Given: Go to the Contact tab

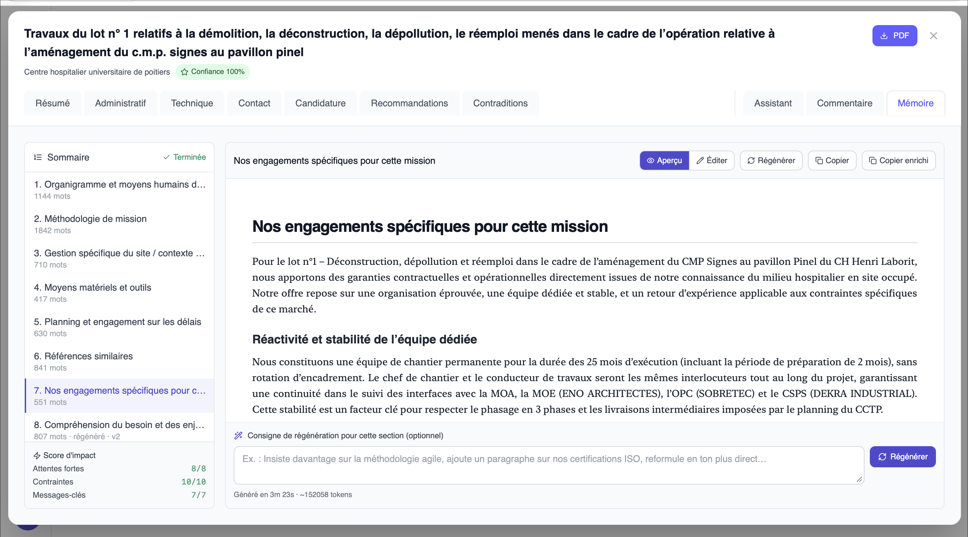Looking at the screenshot, I should click(254, 103).
